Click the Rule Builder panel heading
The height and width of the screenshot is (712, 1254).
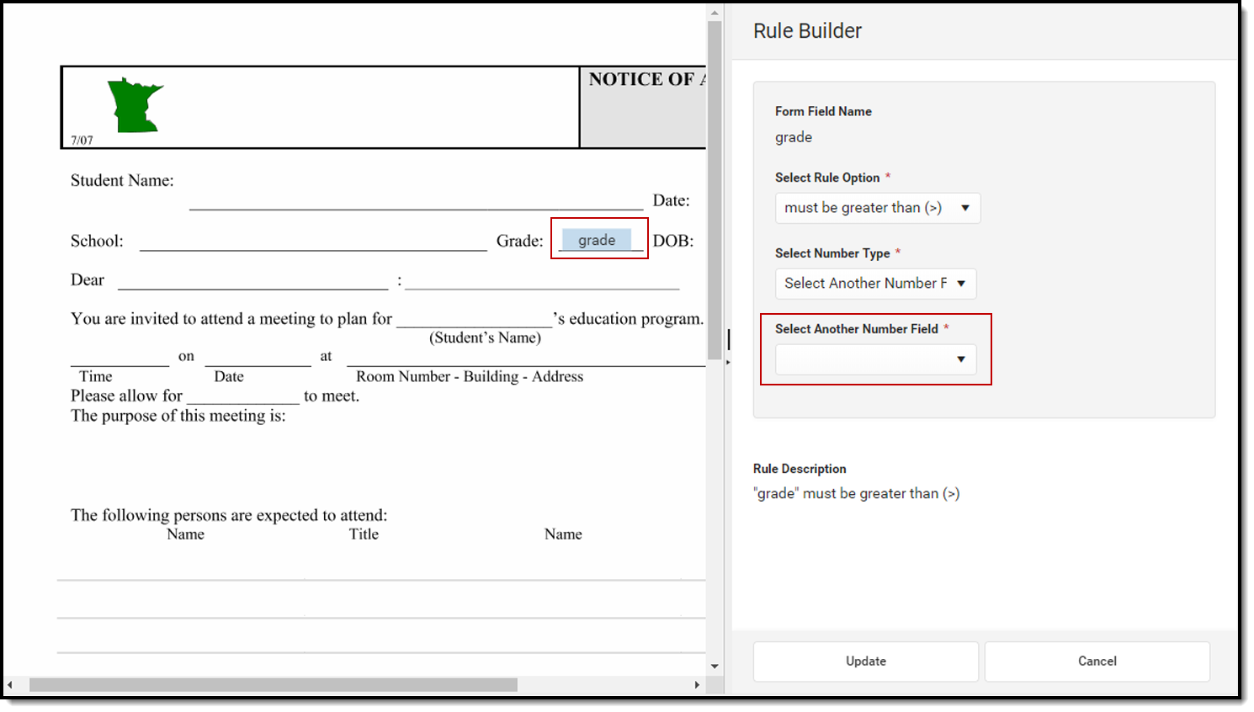[807, 30]
